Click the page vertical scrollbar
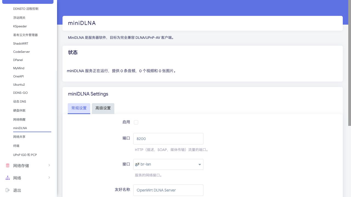 349,63
